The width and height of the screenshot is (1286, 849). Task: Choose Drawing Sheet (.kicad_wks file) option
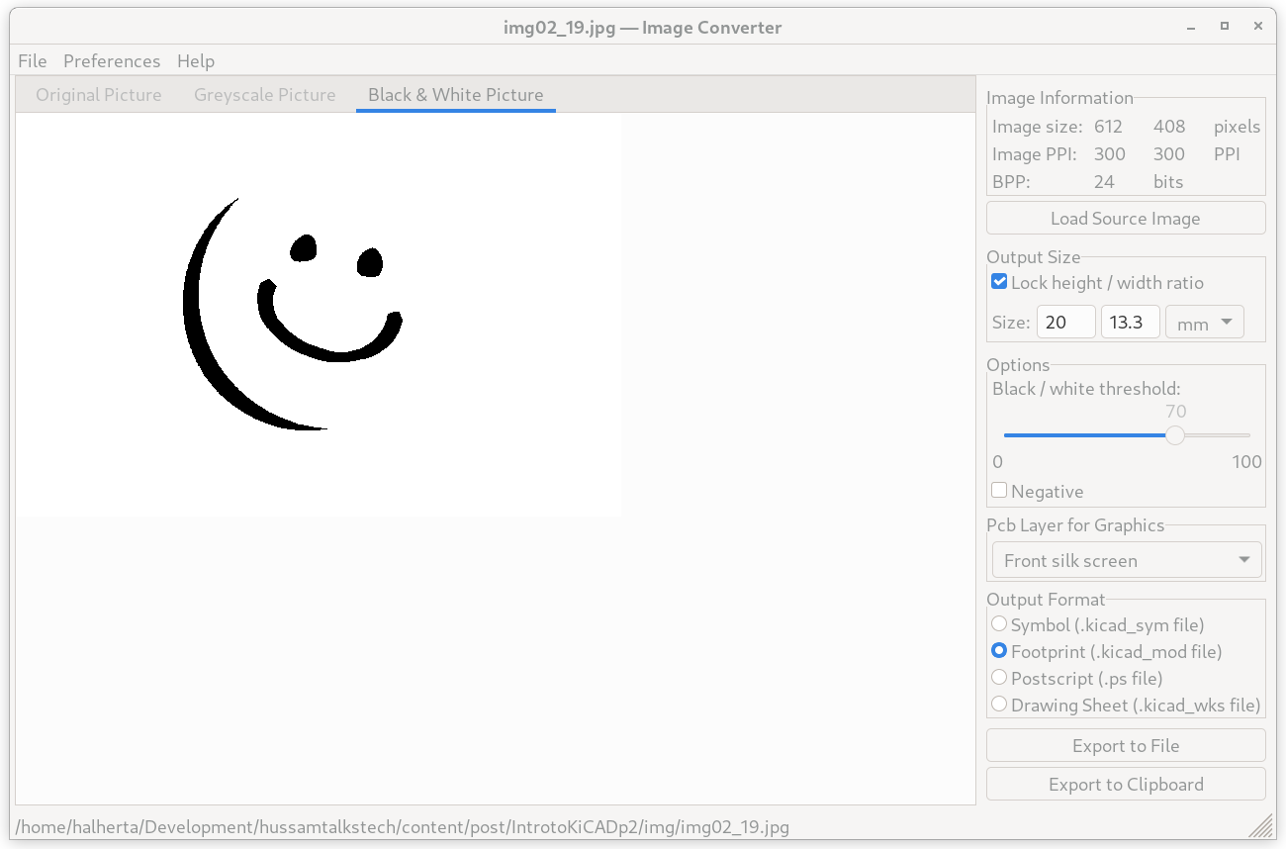click(x=999, y=705)
